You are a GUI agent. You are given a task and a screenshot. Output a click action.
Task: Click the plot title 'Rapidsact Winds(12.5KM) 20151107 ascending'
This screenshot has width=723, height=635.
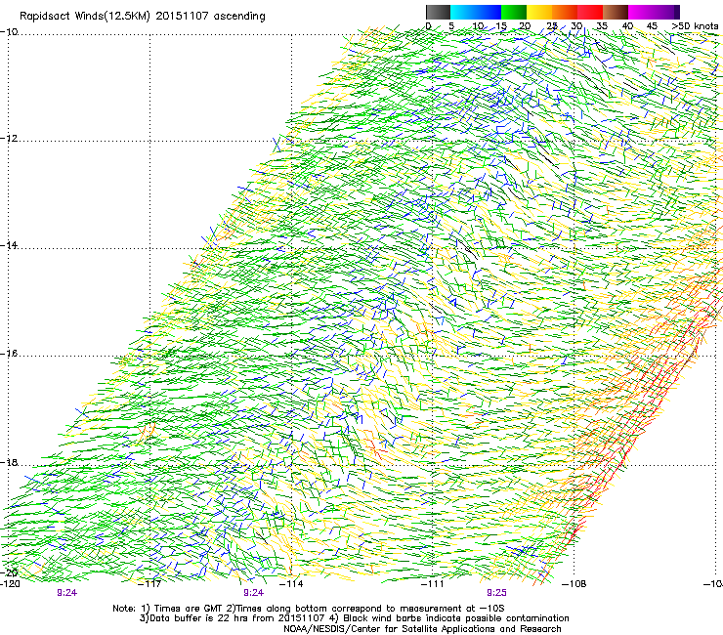click(x=142, y=17)
